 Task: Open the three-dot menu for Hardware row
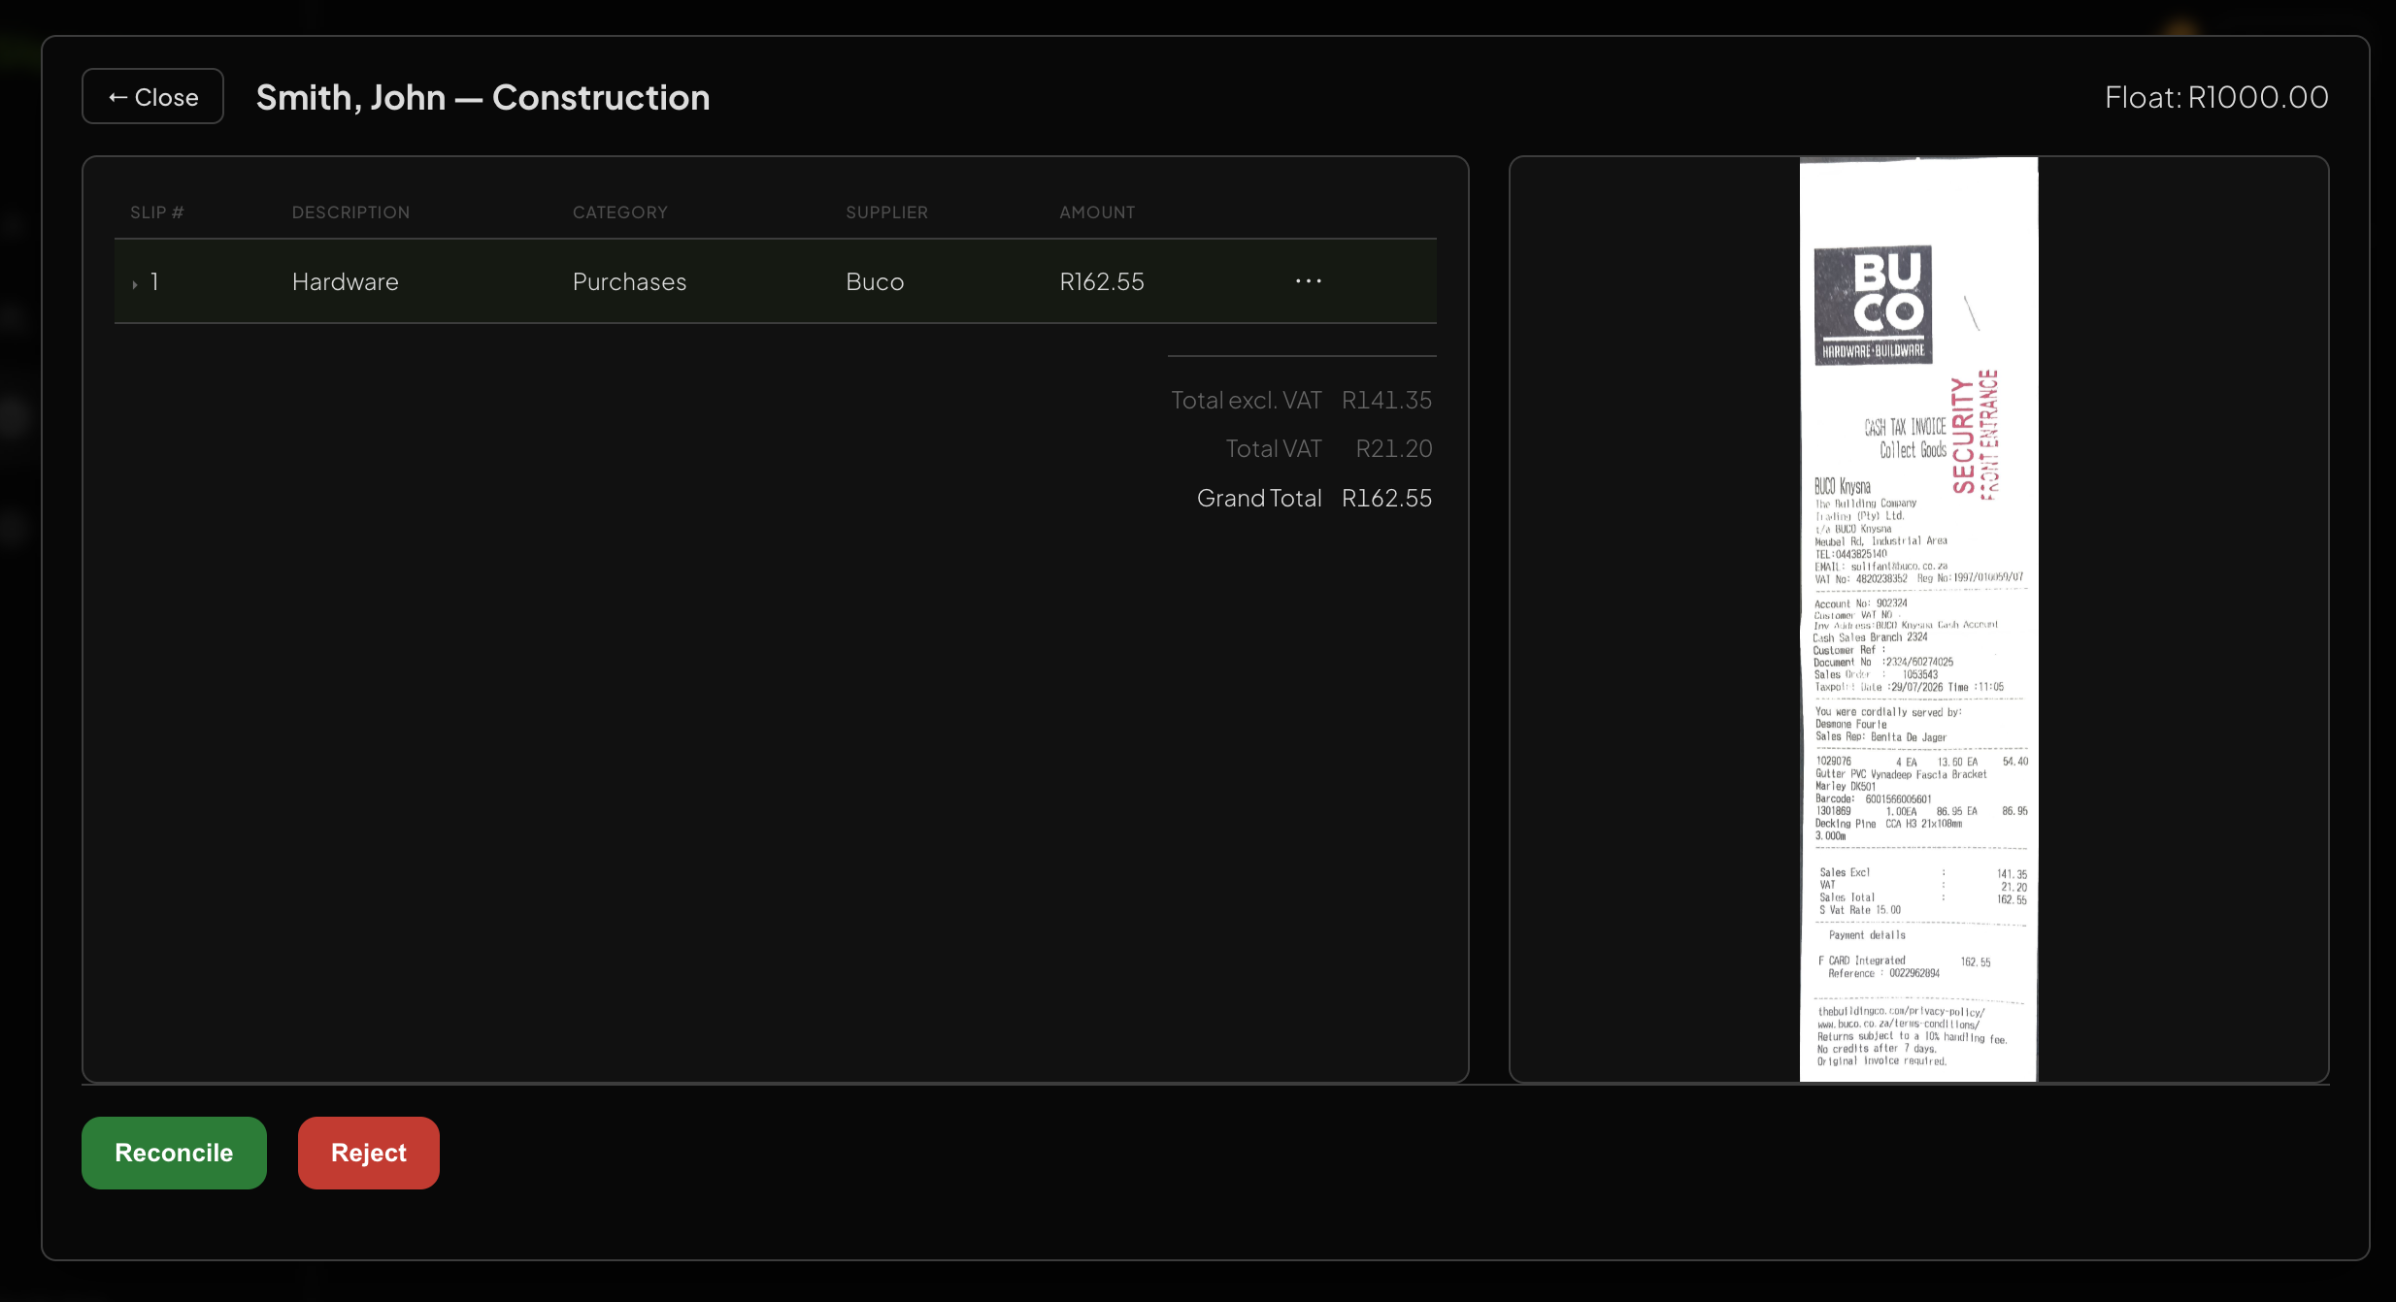(1308, 281)
